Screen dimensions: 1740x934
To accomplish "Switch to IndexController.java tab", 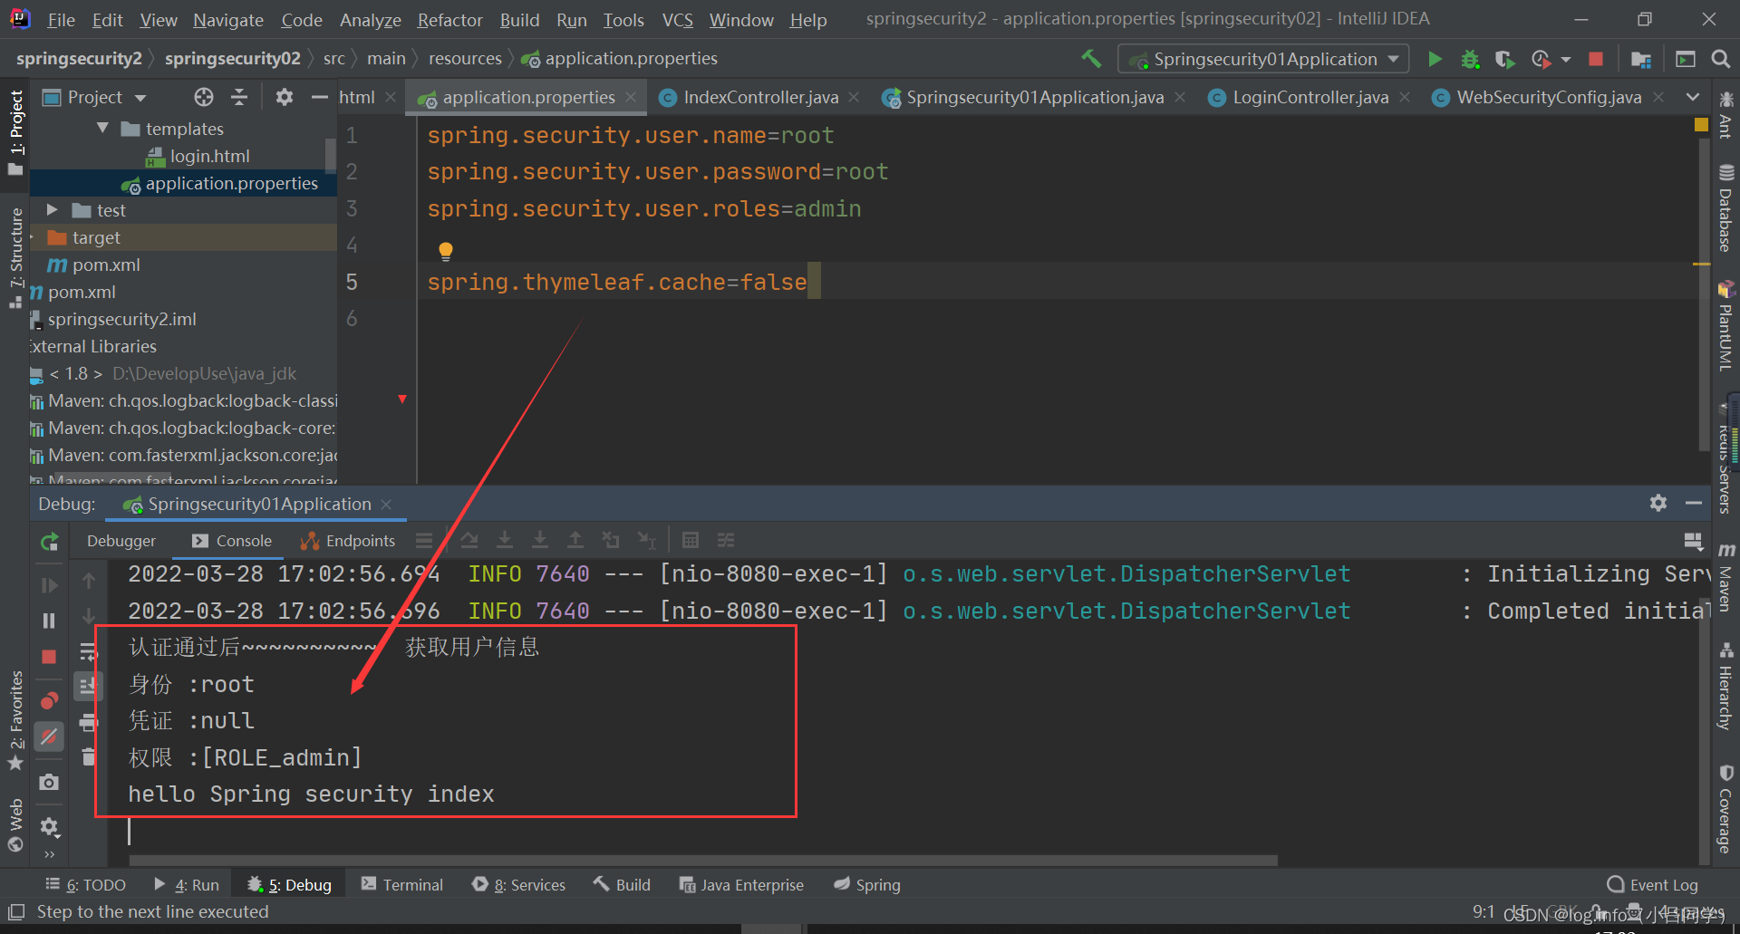I will coord(759,97).
